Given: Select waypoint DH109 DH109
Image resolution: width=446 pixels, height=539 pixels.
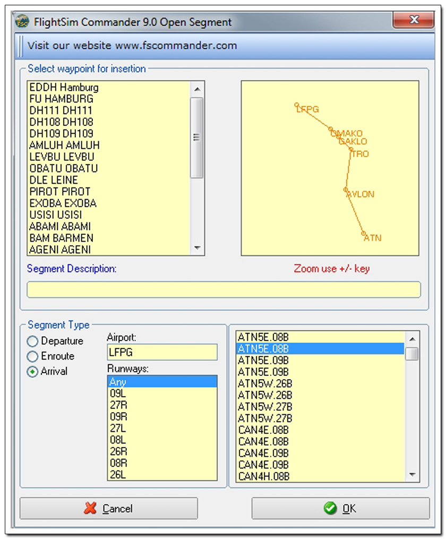Looking at the screenshot, I should [108, 134].
